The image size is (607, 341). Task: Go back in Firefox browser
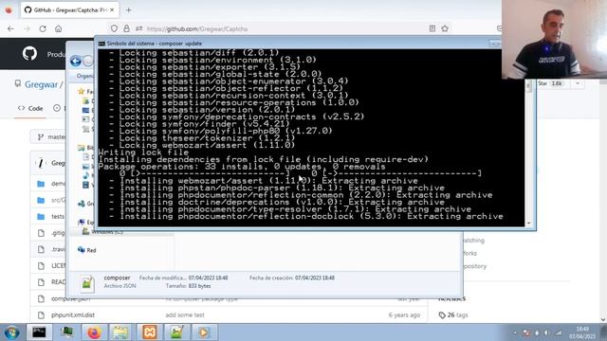point(10,28)
